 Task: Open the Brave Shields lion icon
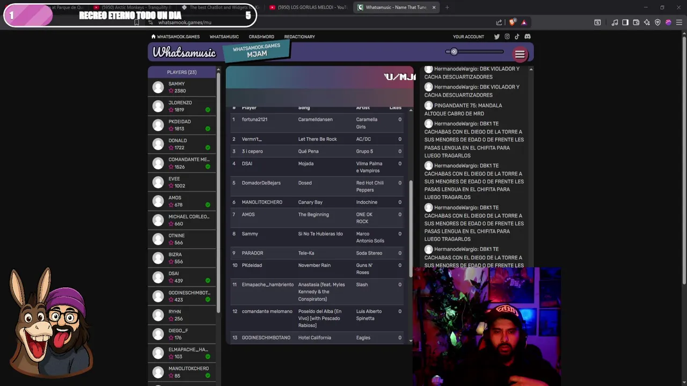(x=512, y=23)
